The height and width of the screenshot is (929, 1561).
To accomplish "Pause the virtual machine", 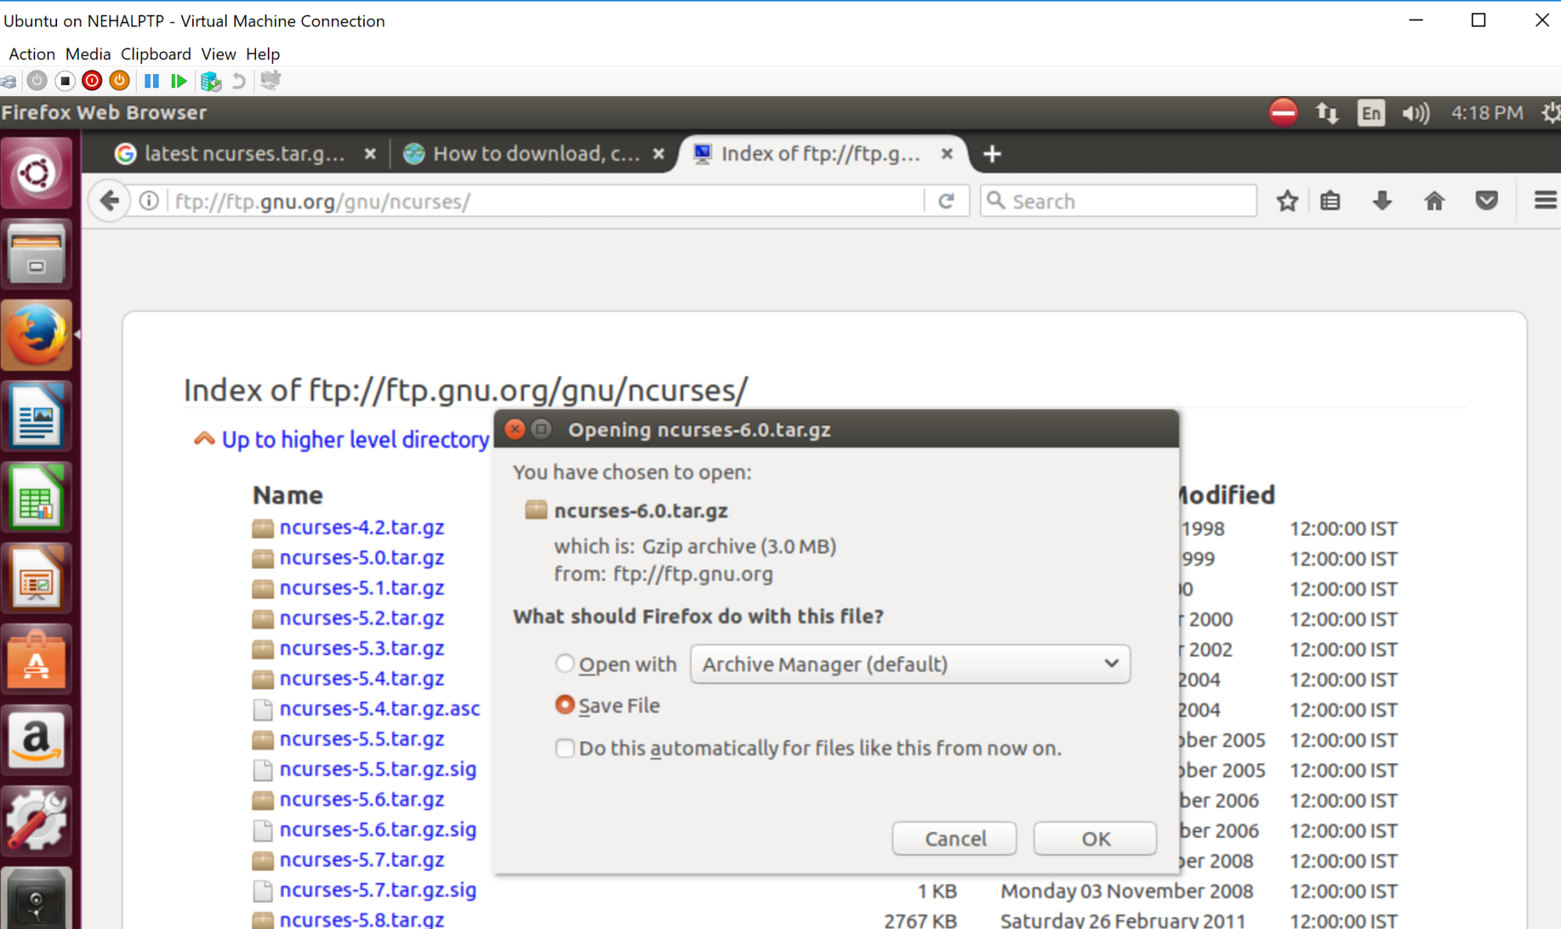I will point(151,81).
